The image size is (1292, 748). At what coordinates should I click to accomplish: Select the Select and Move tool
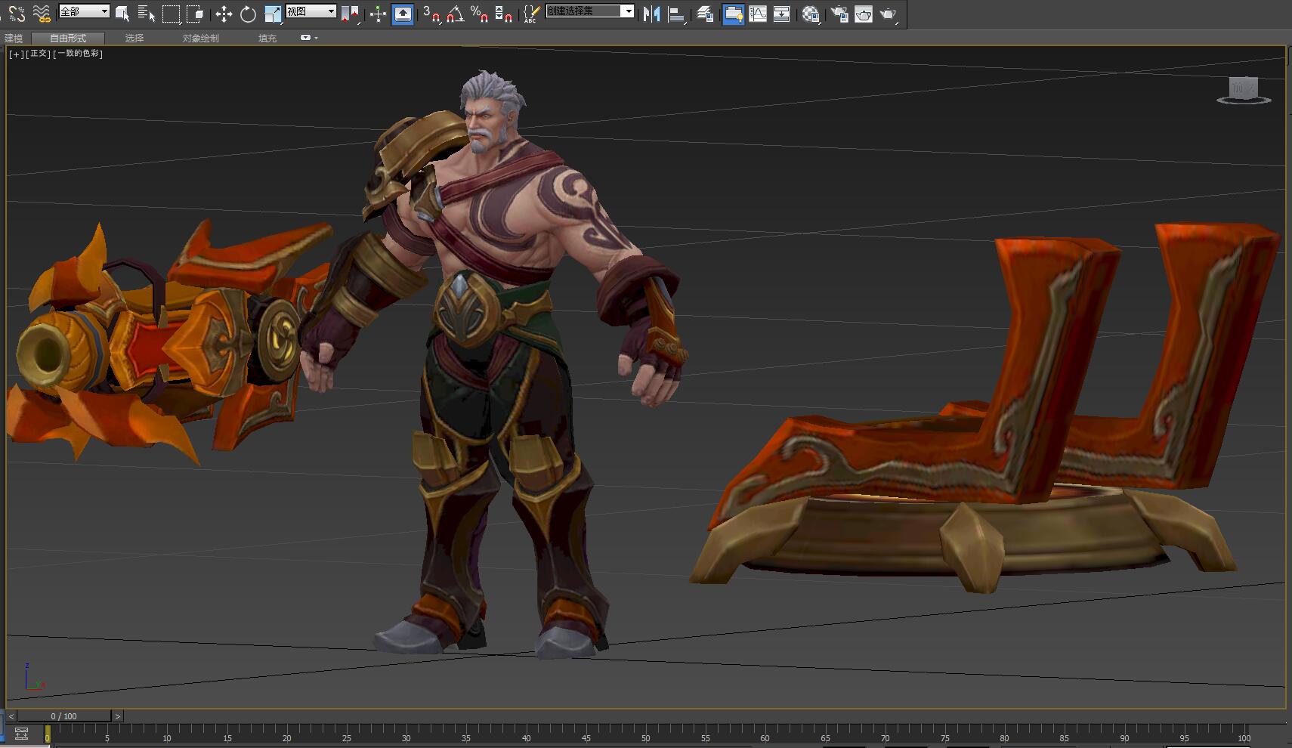click(x=224, y=14)
